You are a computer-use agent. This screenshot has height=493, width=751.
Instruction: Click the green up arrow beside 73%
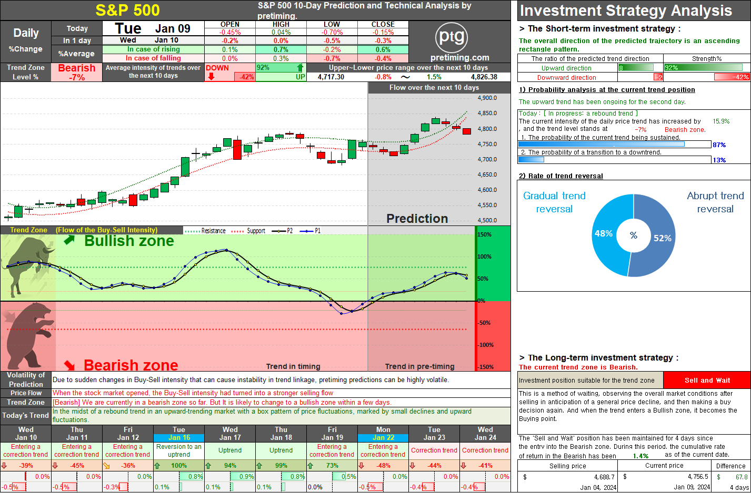click(x=310, y=465)
